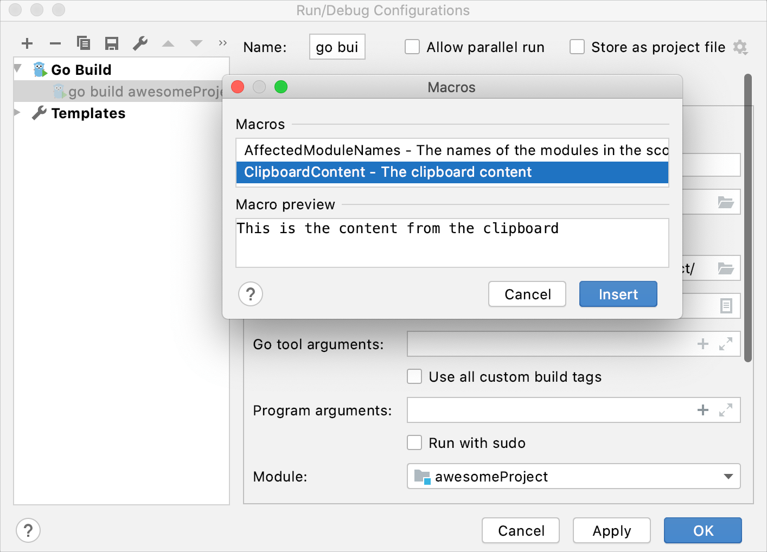
Task: Open the Module dropdown showing awesomeProject
Action: click(x=573, y=476)
